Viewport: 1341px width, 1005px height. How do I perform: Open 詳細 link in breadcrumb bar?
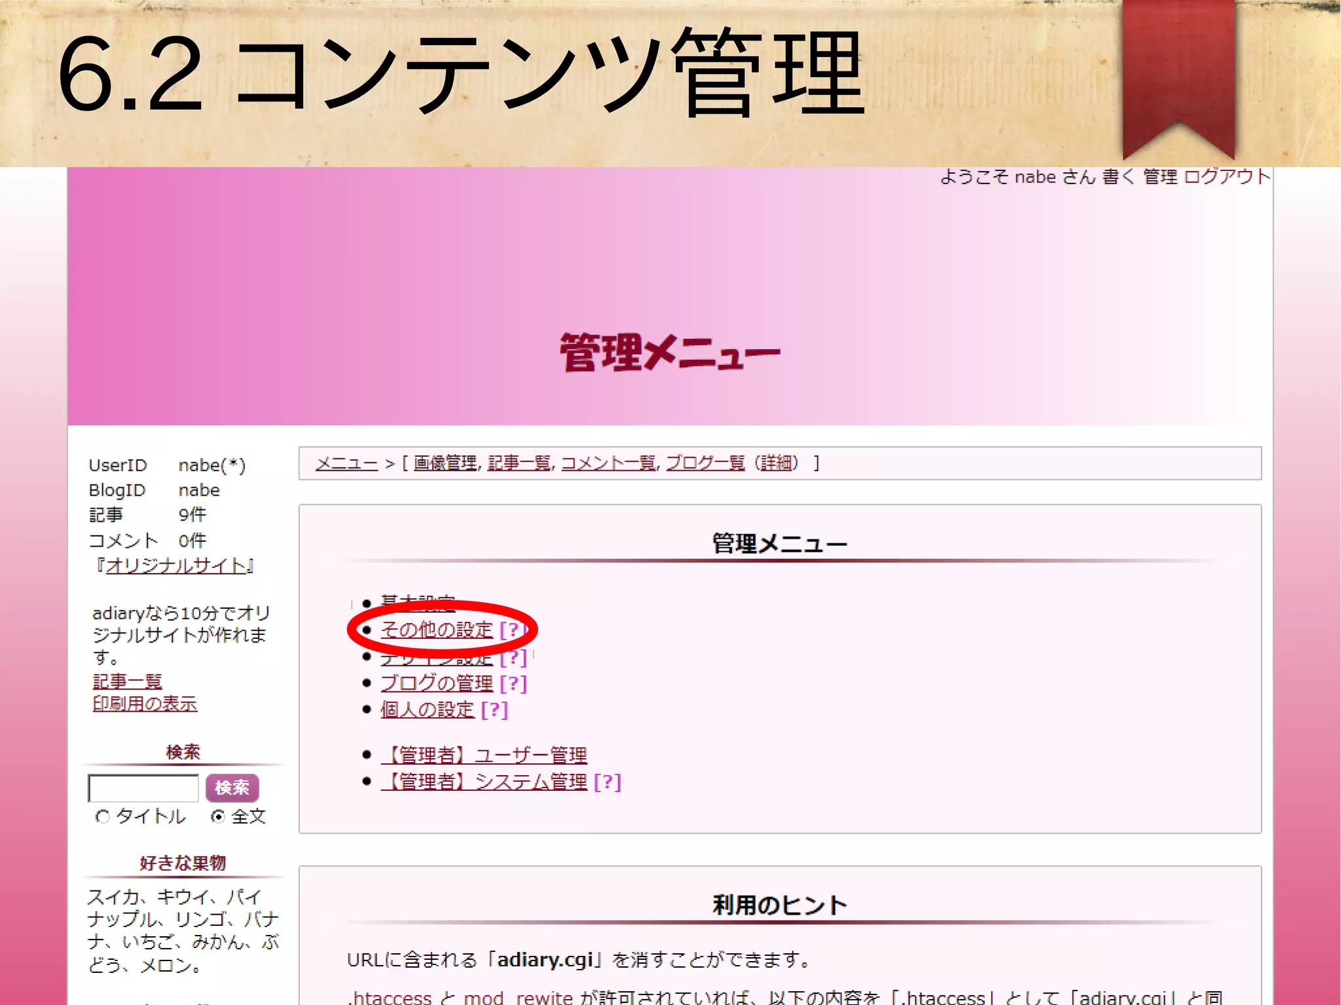click(776, 463)
